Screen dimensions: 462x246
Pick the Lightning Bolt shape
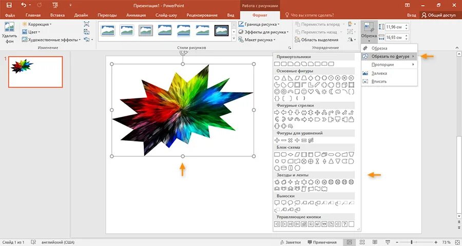point(318,92)
